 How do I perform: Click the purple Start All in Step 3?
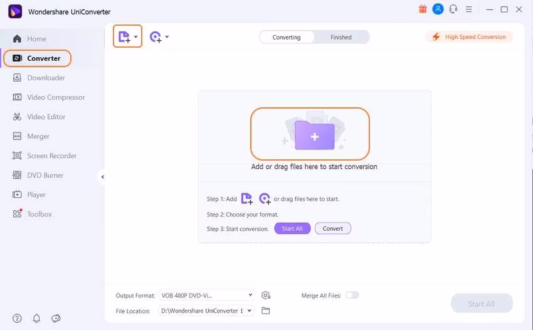click(x=292, y=228)
